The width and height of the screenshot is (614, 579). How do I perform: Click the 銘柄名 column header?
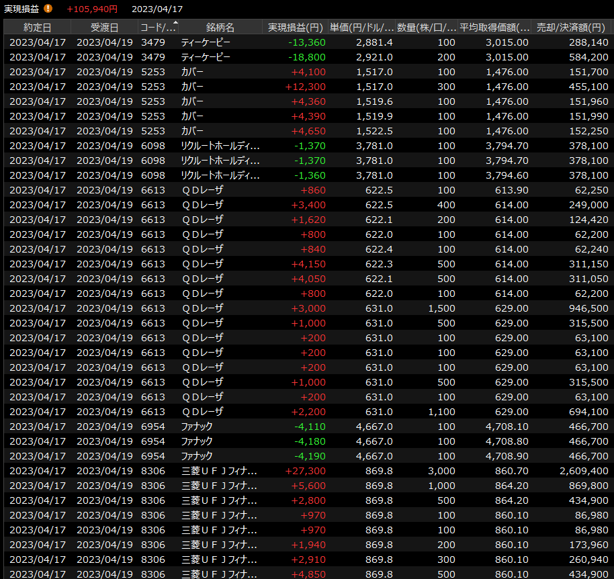click(x=220, y=28)
